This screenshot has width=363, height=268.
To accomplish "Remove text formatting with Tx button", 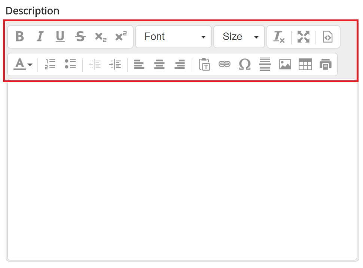I will [278, 37].
